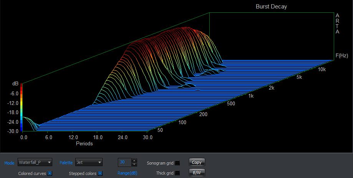Click the B/W button
This screenshot has height=178, width=353.
196,173
